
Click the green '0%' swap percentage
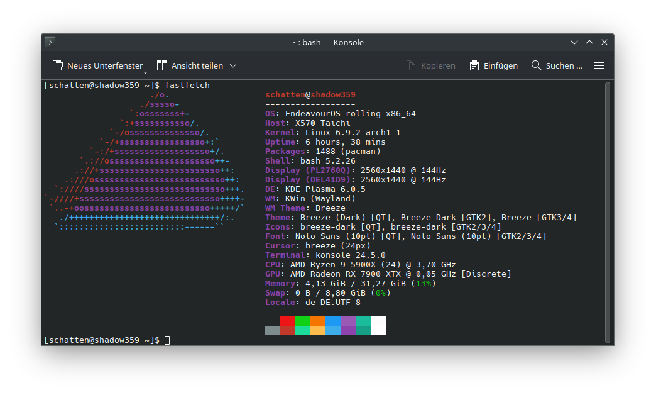(381, 293)
